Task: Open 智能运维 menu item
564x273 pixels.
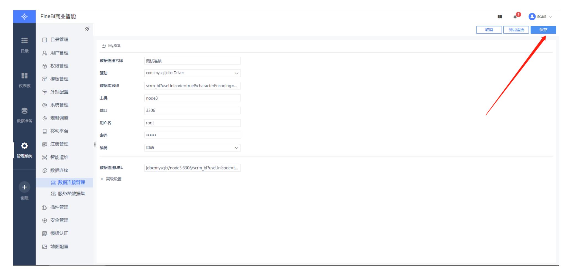Action: [64, 157]
